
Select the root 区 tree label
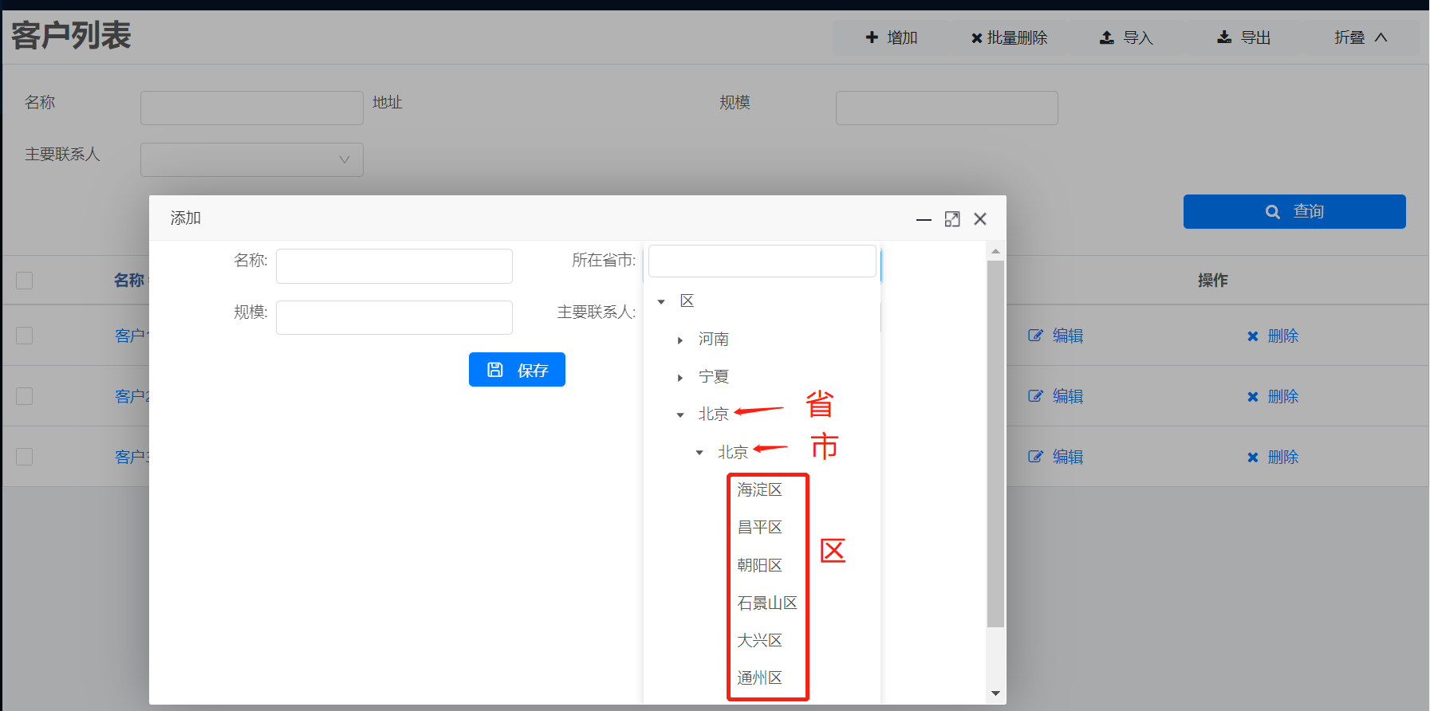pos(687,301)
